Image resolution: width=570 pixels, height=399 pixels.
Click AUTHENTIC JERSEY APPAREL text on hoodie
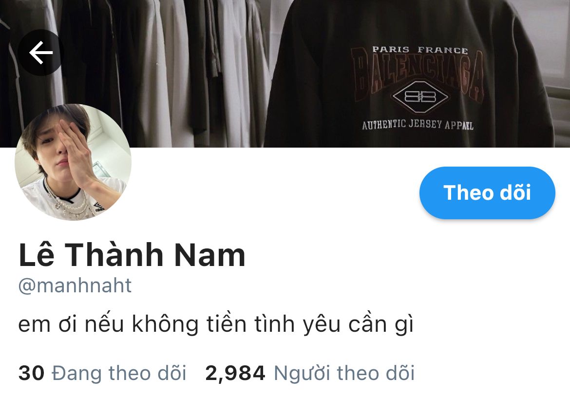418,125
